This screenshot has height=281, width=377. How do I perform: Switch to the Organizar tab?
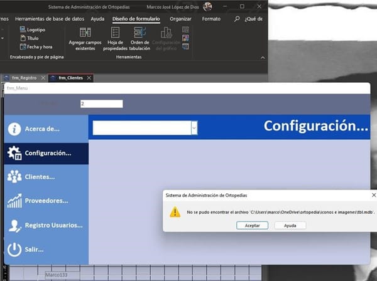tap(180, 19)
